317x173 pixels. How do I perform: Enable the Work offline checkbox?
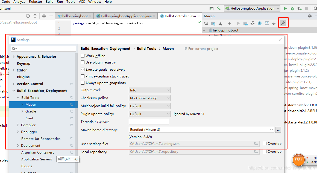click(x=83, y=56)
